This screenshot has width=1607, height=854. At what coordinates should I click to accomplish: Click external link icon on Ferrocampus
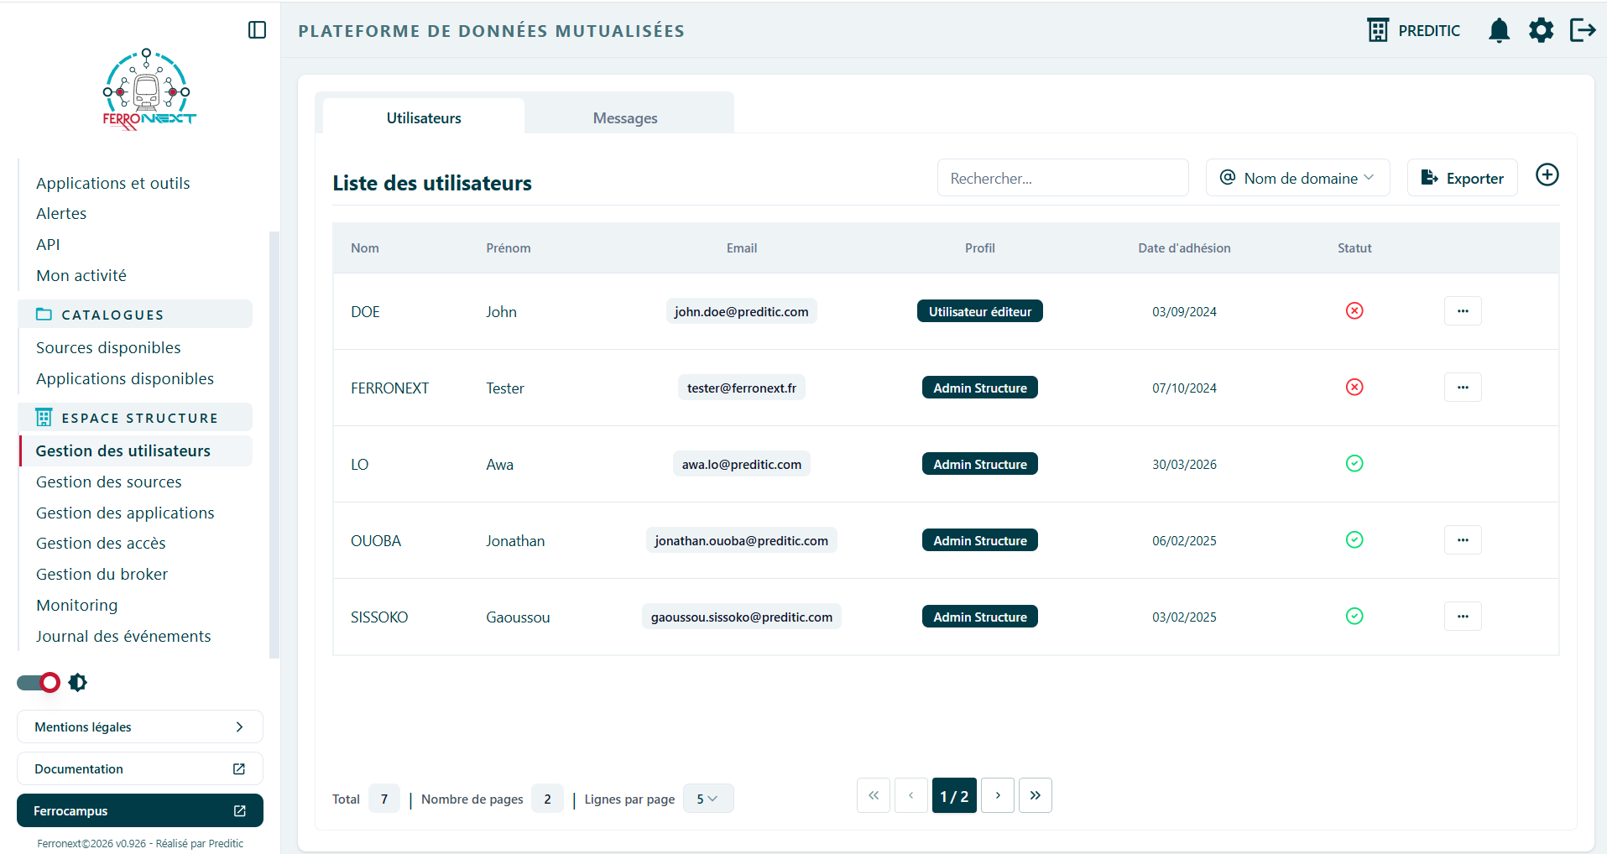pyautogui.click(x=239, y=811)
